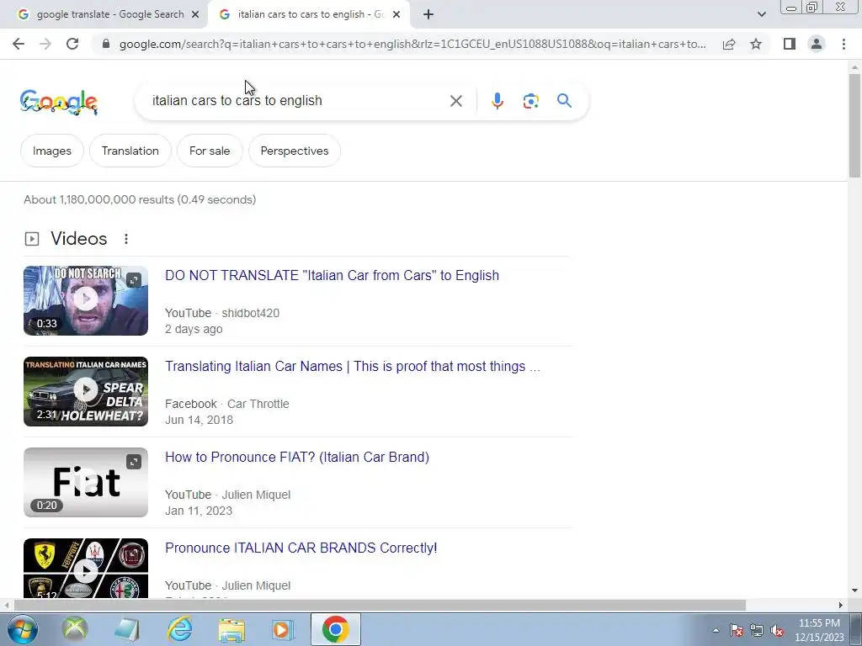Open Chrome profile avatar
Viewport: 862px width, 646px height.
click(x=817, y=44)
